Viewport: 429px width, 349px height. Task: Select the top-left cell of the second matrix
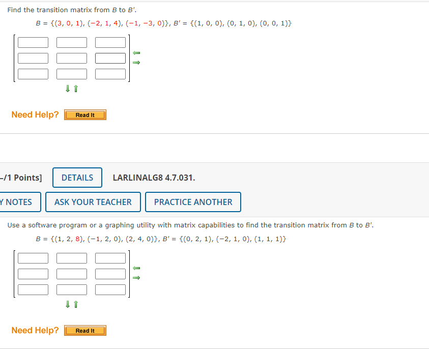[x=33, y=258]
